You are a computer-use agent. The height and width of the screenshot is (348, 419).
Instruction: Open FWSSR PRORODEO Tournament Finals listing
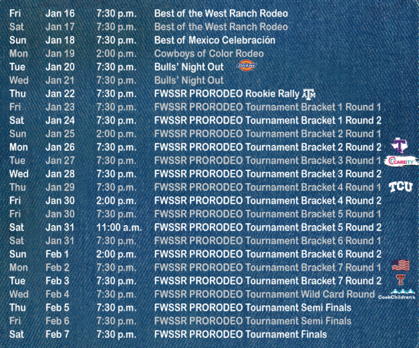click(x=241, y=335)
